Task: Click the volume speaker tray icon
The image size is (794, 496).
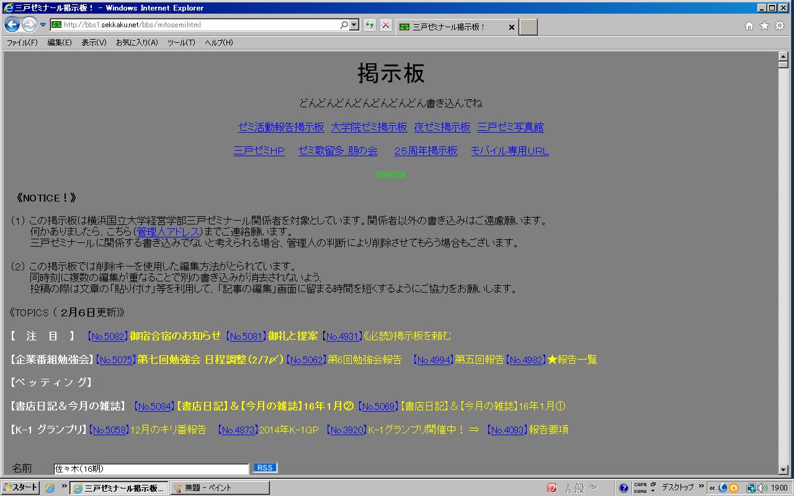Action: pyautogui.click(x=763, y=488)
